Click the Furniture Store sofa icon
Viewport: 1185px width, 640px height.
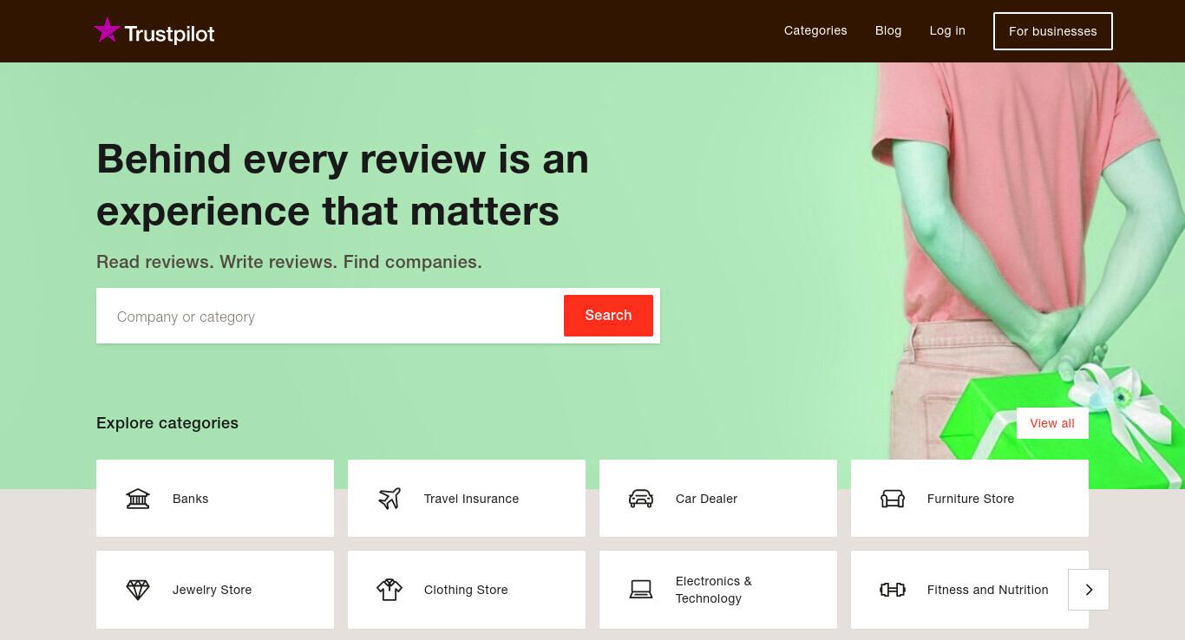893,499
